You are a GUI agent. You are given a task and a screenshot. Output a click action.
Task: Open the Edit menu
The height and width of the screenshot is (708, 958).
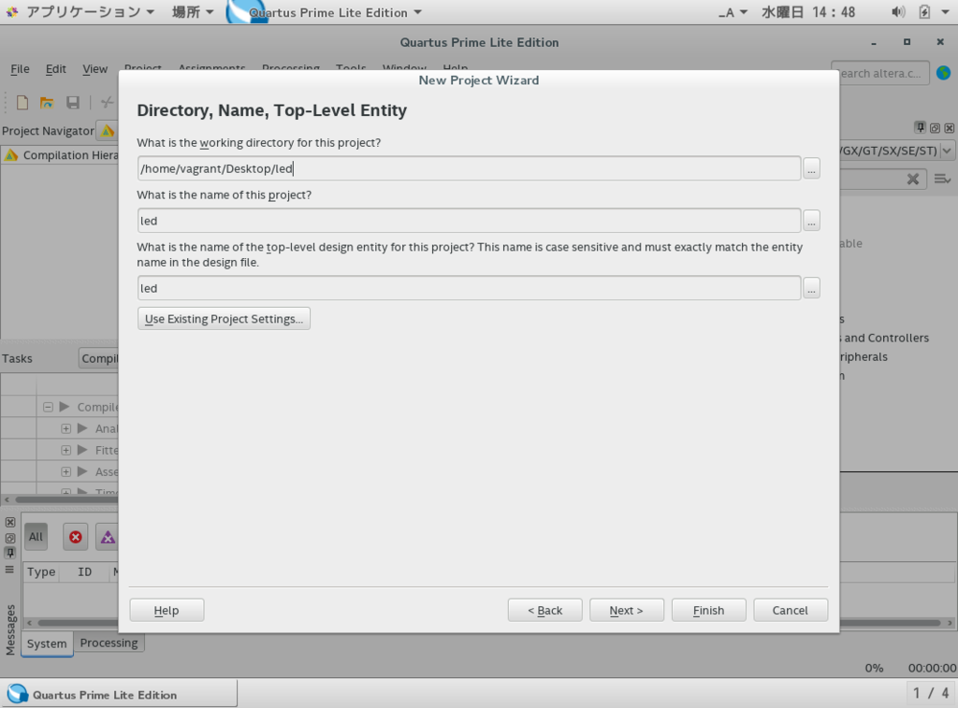pos(55,69)
